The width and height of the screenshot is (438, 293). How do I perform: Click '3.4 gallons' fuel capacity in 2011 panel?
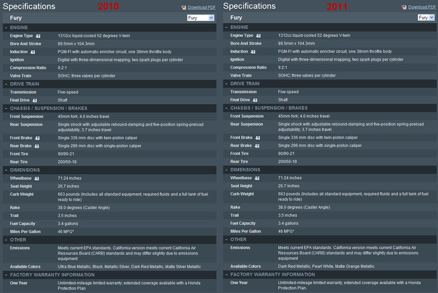click(x=288, y=223)
